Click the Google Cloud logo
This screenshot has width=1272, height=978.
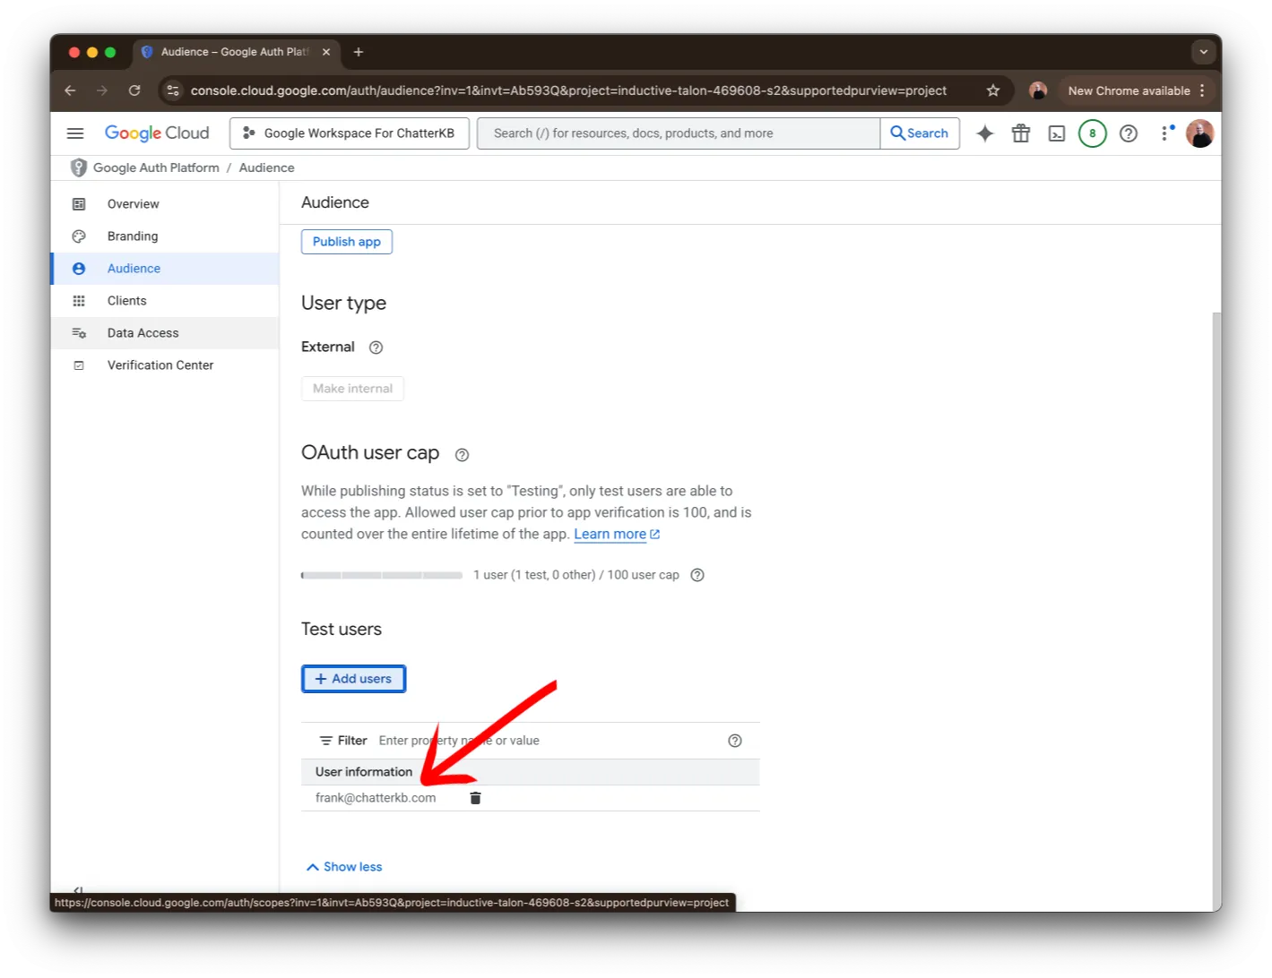pos(157,133)
